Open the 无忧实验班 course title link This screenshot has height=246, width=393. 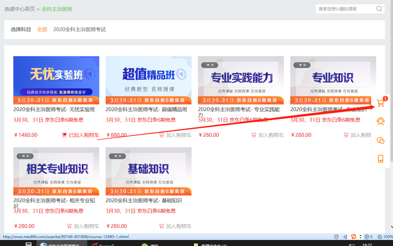point(54,110)
